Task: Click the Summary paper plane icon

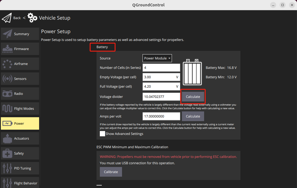Action: [7, 34]
